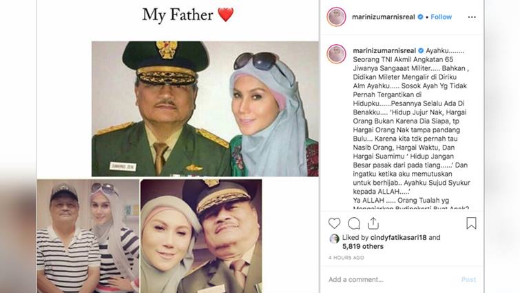Open the 4 HOURS AGO timestamp
The width and height of the screenshot is (520, 293).
point(346,257)
